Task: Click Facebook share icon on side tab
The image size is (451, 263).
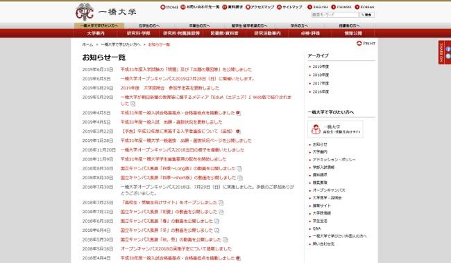Action: (448, 49)
